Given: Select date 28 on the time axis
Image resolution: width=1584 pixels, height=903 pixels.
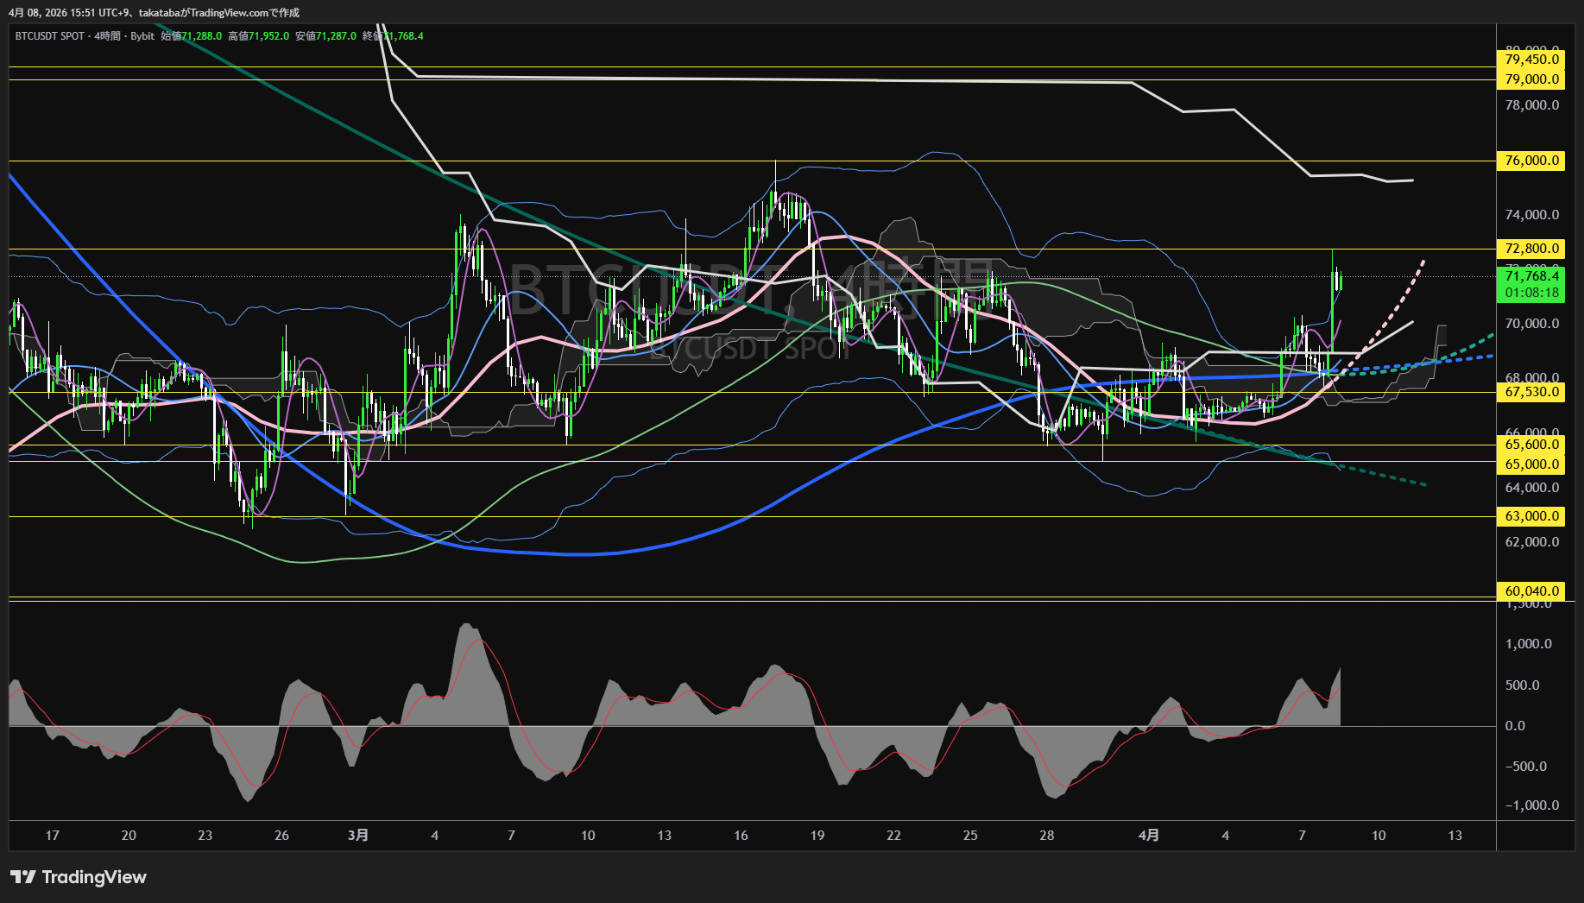Looking at the screenshot, I should pos(1046,835).
